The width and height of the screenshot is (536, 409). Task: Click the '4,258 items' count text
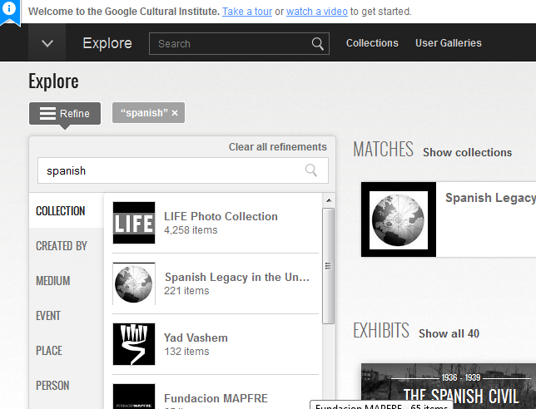tap(191, 230)
